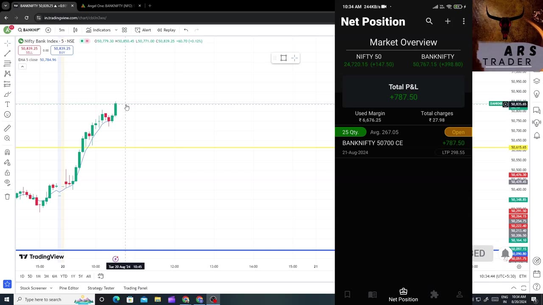Viewport: 543px width, 305px height.
Task: Collapse the indicator legend chevron
Action: tap(22, 67)
